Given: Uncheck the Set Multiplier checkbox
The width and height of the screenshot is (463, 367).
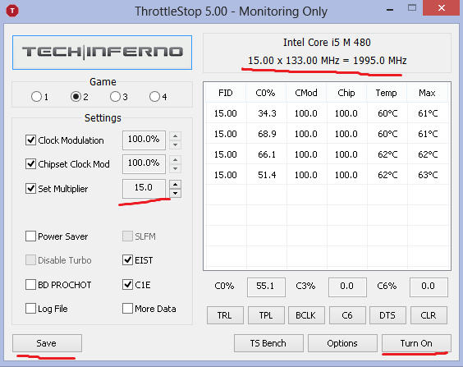Looking at the screenshot, I should (x=30, y=188).
